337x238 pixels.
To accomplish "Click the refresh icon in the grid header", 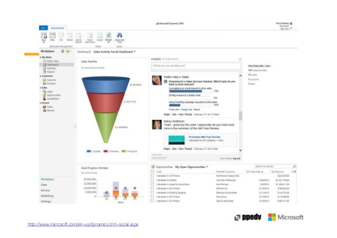I will [x=295, y=172].
